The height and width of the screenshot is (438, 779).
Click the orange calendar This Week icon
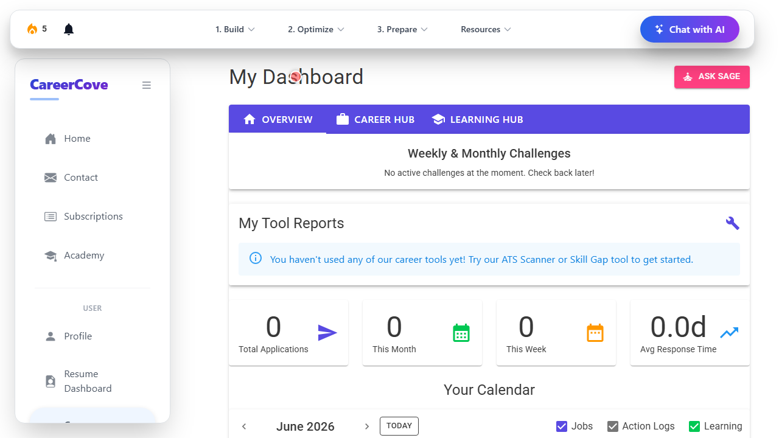(595, 333)
